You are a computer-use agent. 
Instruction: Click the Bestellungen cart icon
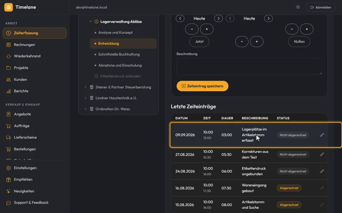tap(9, 149)
